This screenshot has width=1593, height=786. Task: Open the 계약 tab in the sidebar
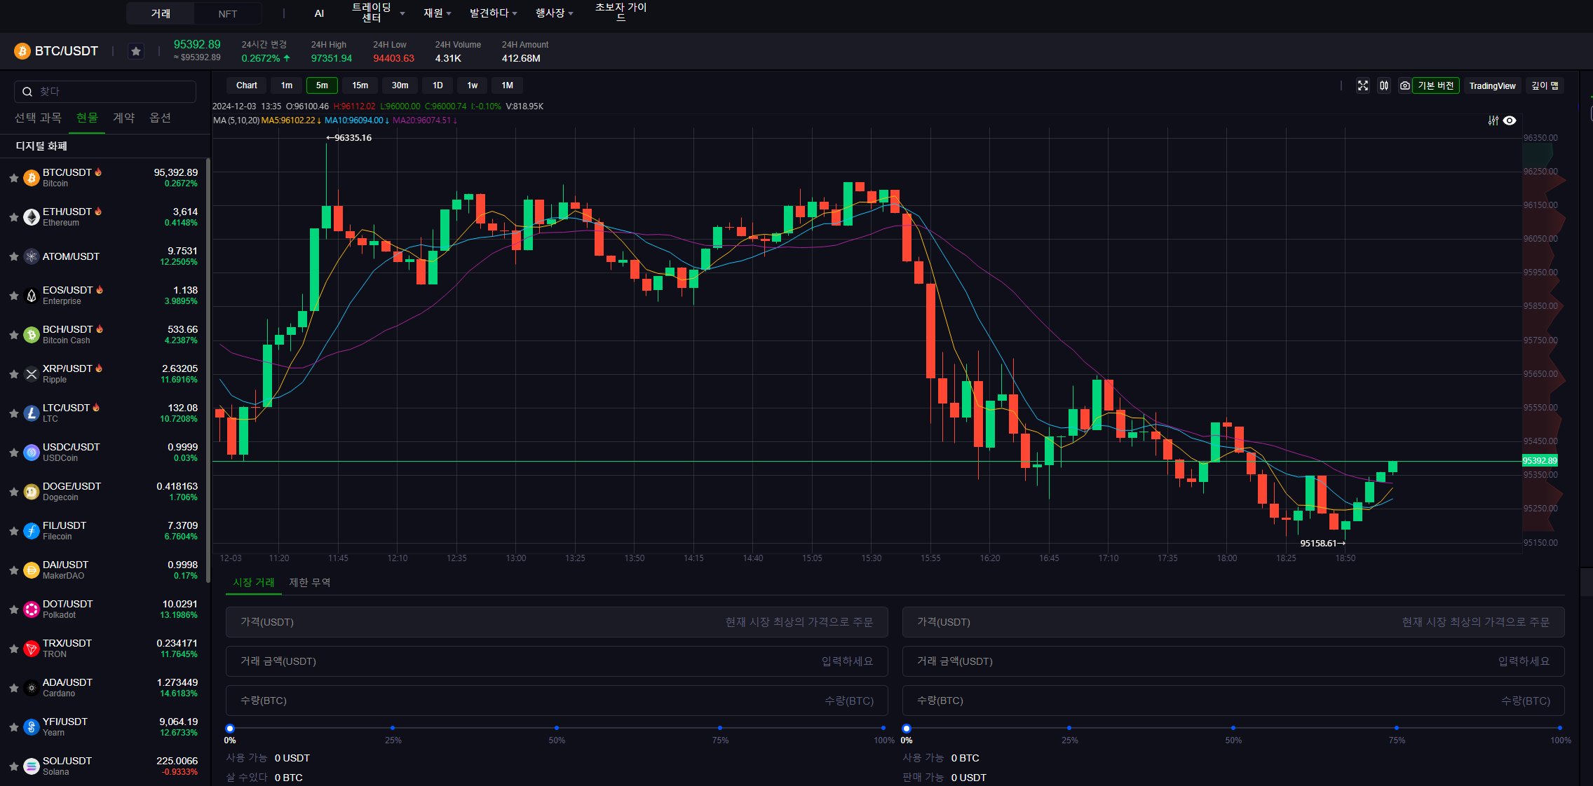click(123, 118)
